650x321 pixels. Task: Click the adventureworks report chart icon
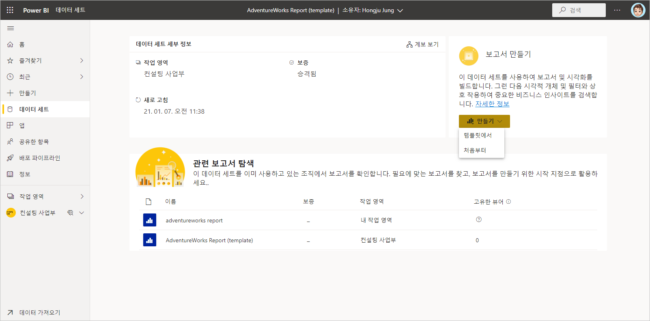[150, 220]
